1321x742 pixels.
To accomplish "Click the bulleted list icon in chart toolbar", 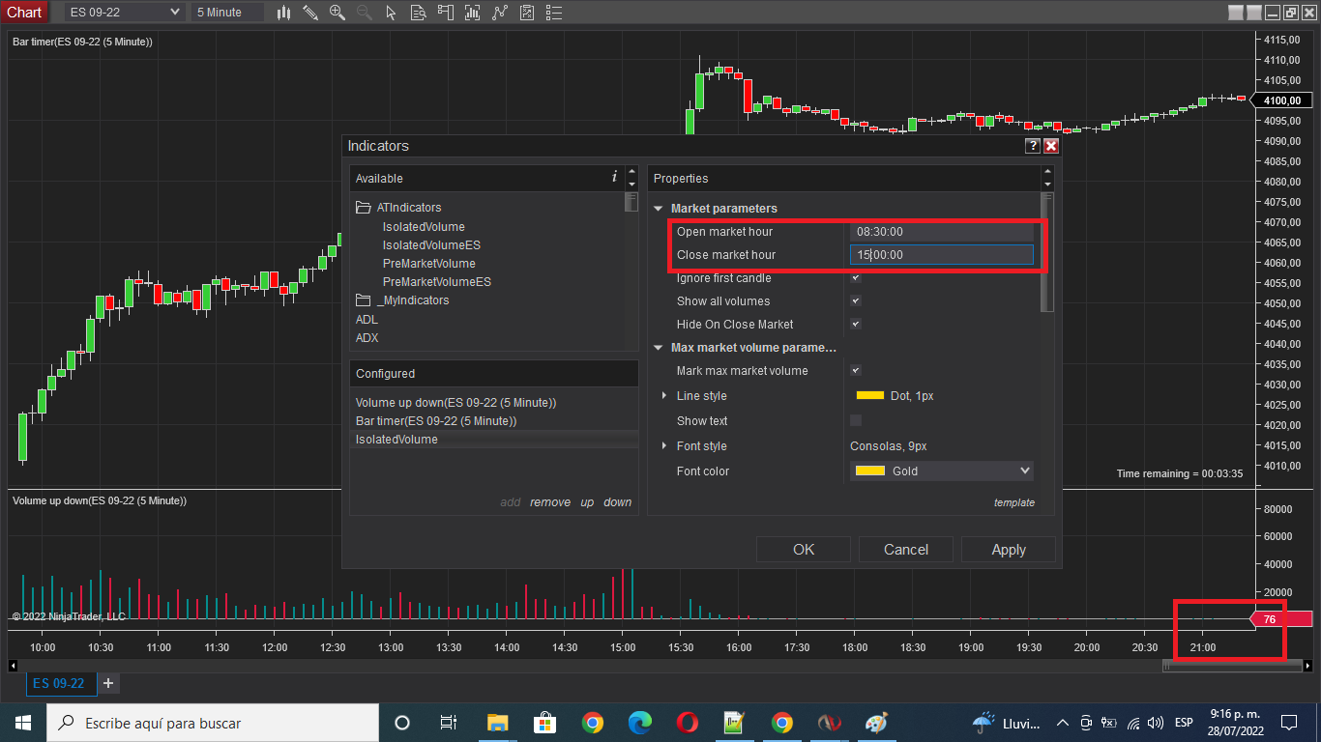I will [x=553, y=13].
